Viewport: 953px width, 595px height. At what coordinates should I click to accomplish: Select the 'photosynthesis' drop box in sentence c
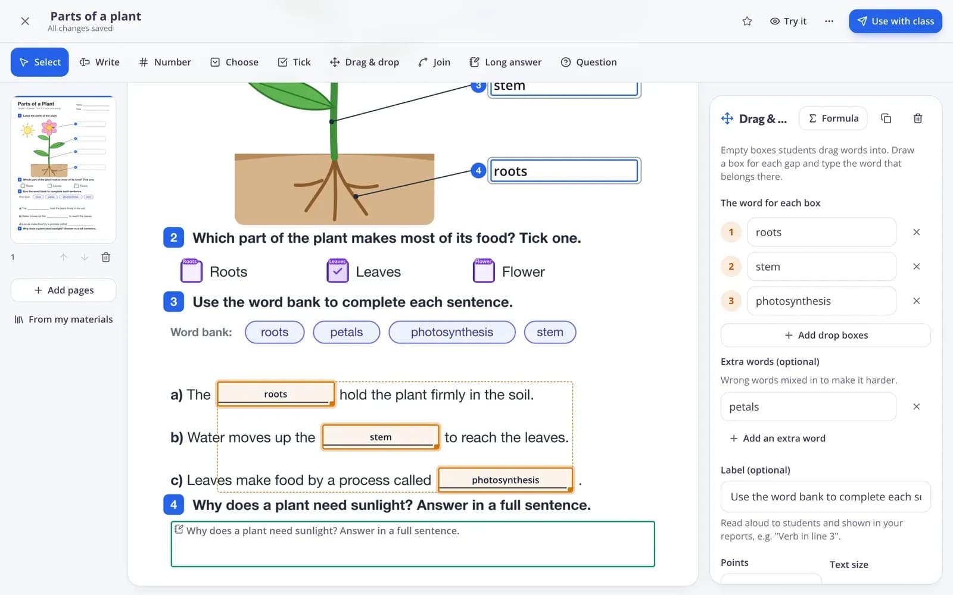tap(506, 480)
